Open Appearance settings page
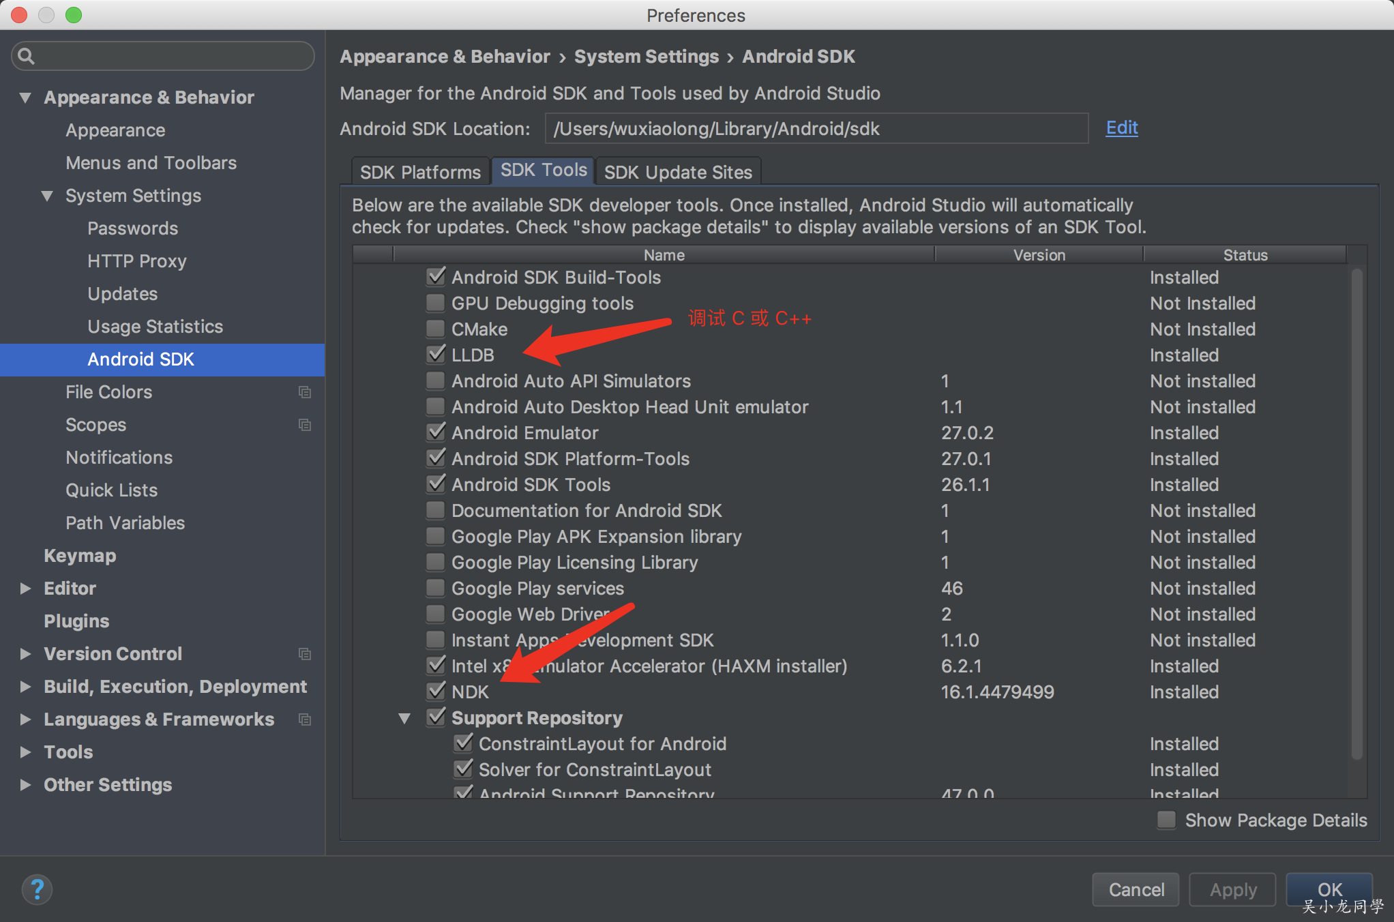Screen dimensions: 1394x922 [x=115, y=130]
